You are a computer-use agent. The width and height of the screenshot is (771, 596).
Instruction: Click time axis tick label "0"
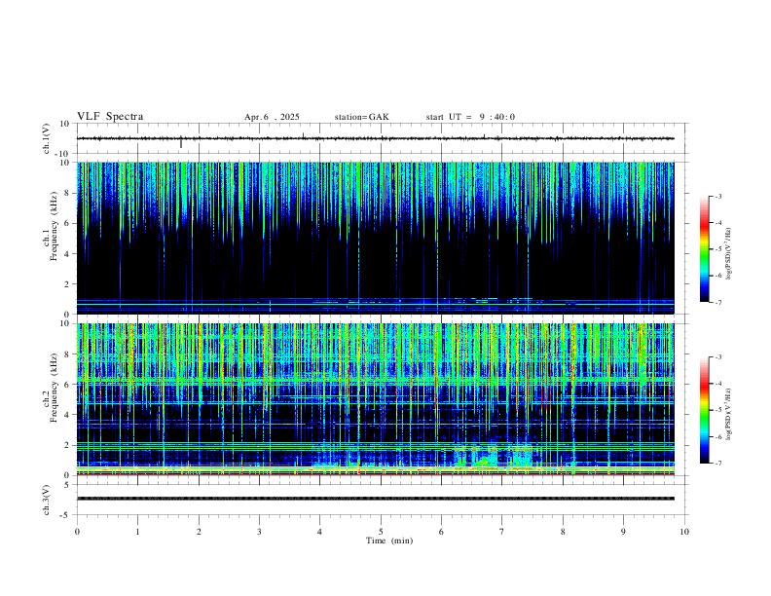[77, 532]
